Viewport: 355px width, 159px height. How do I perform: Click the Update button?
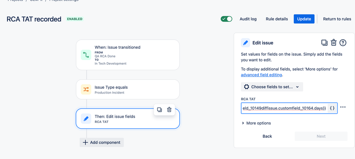304,19
